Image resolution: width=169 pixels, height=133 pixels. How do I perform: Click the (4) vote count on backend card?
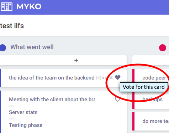click(x=99, y=78)
